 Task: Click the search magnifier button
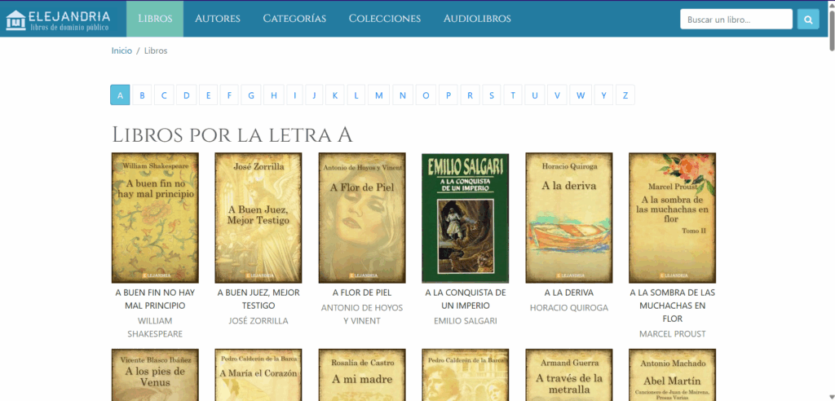coord(808,20)
